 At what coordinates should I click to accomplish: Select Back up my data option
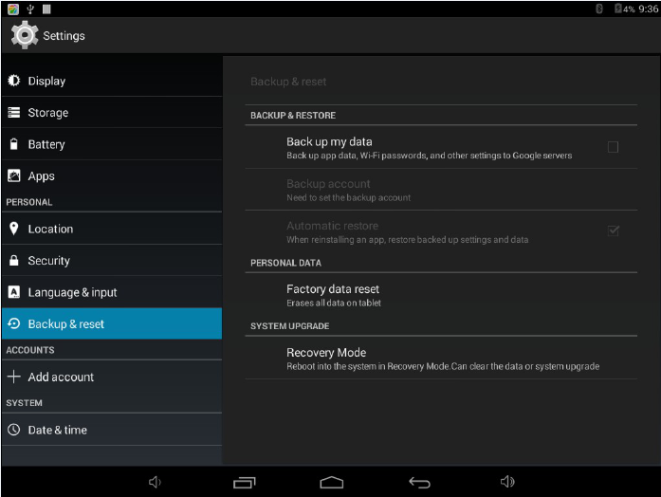[441, 147]
